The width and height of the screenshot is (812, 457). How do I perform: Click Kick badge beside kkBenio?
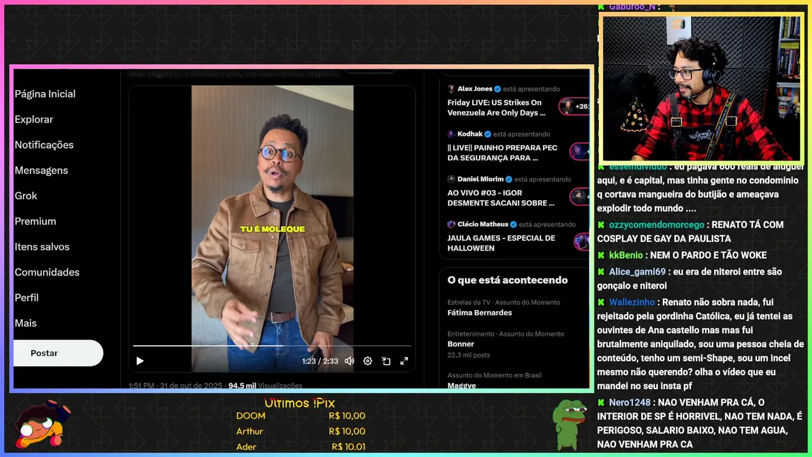tap(601, 255)
